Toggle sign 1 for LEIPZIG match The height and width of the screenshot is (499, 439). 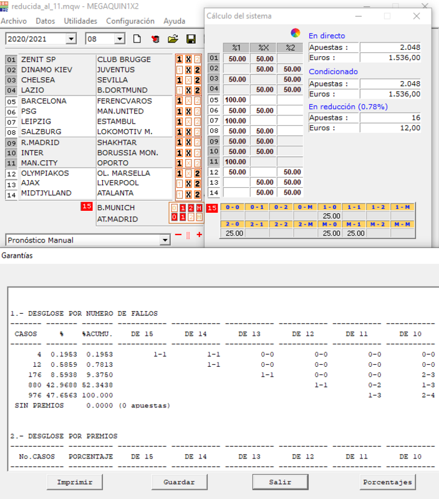[180, 122]
